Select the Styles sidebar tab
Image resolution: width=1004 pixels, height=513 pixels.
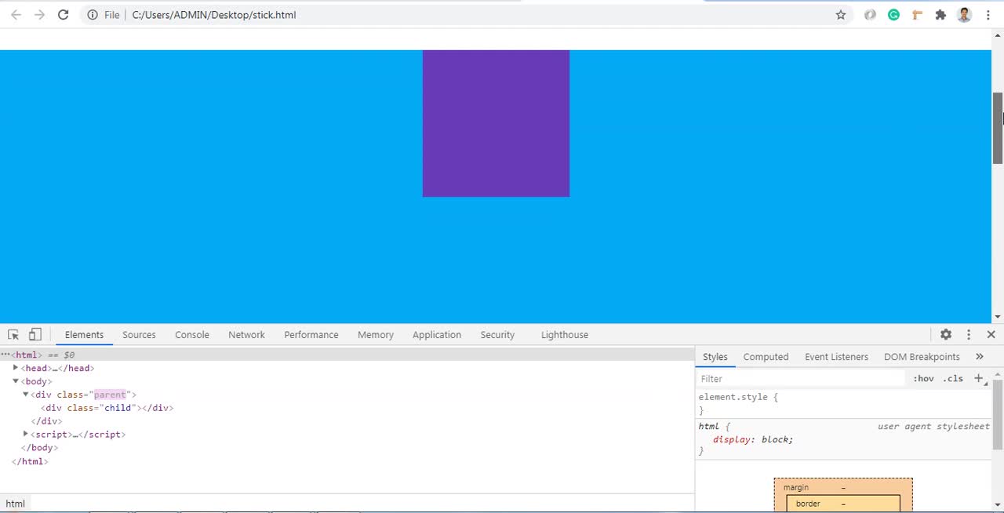[x=715, y=357]
